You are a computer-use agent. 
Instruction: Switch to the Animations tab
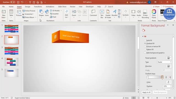50,7
